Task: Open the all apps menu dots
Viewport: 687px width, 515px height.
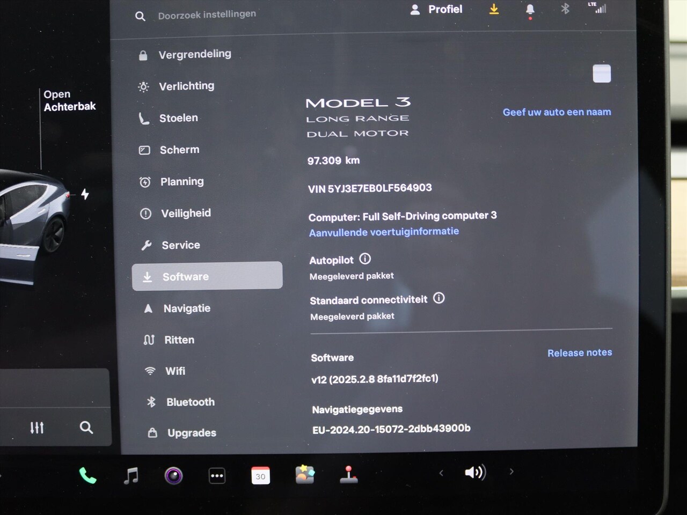Action: (217, 475)
